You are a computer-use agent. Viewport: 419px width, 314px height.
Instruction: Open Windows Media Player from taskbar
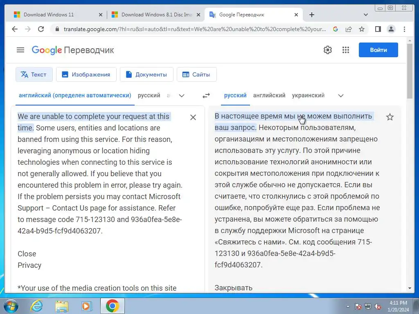point(86,306)
